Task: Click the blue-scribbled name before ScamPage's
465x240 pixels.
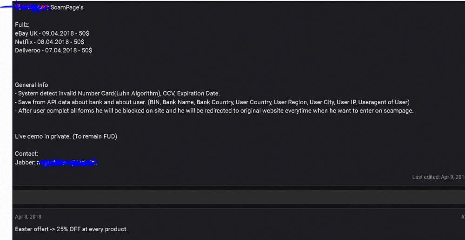Action: click(x=32, y=8)
